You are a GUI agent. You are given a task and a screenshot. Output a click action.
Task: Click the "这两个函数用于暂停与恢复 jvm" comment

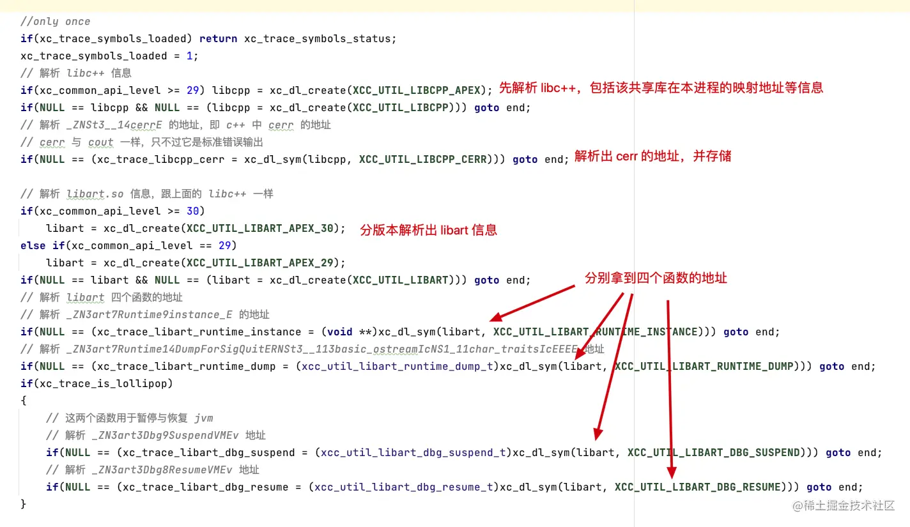(x=130, y=418)
